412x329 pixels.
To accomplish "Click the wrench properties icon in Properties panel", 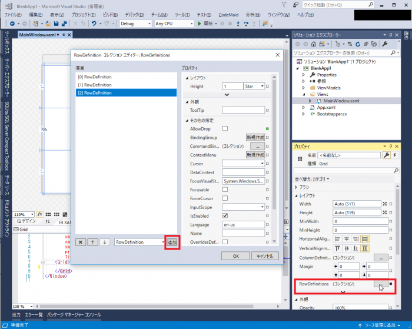I will [386, 155].
